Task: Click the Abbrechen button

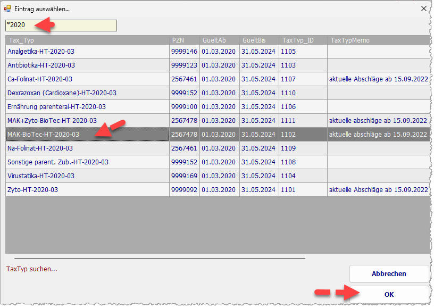Action: click(389, 273)
